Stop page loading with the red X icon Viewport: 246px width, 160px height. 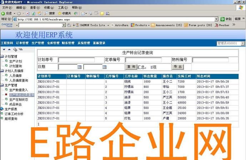click(x=28, y=14)
